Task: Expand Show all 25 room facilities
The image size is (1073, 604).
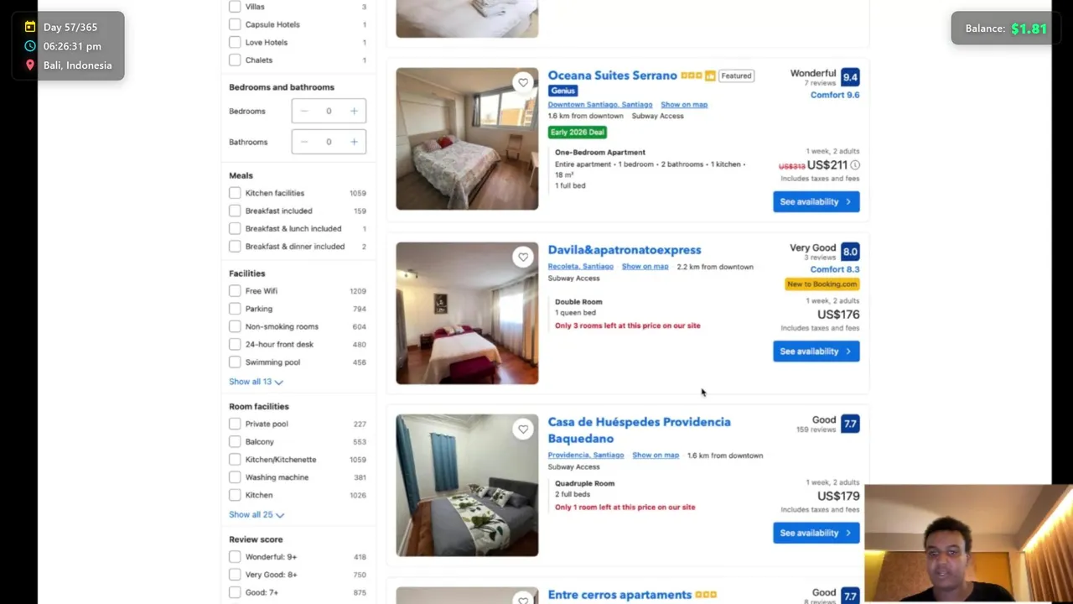Action: pos(257,514)
